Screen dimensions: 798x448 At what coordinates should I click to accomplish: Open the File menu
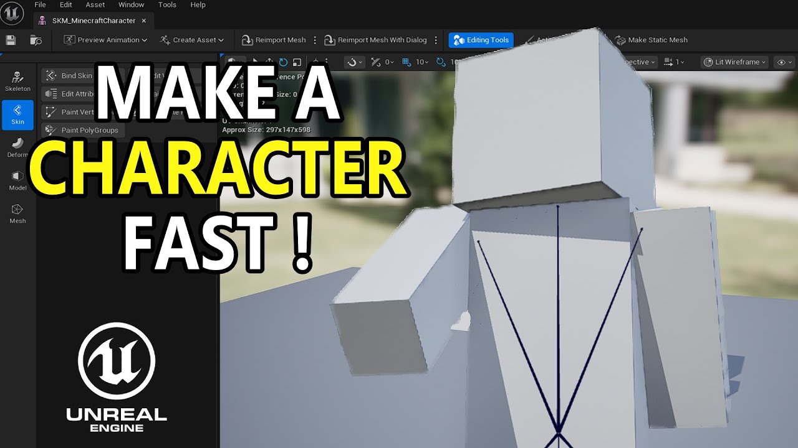[x=40, y=5]
